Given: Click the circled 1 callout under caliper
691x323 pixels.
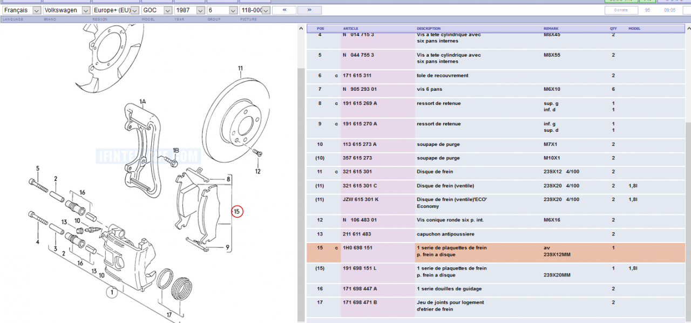Looking at the screenshot, I should (x=112, y=293).
